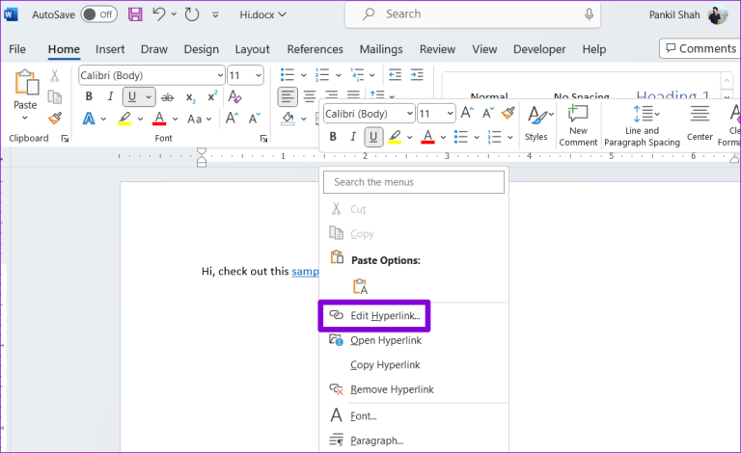Click the microphone icon in search box
The width and height of the screenshot is (741, 453).
(589, 14)
